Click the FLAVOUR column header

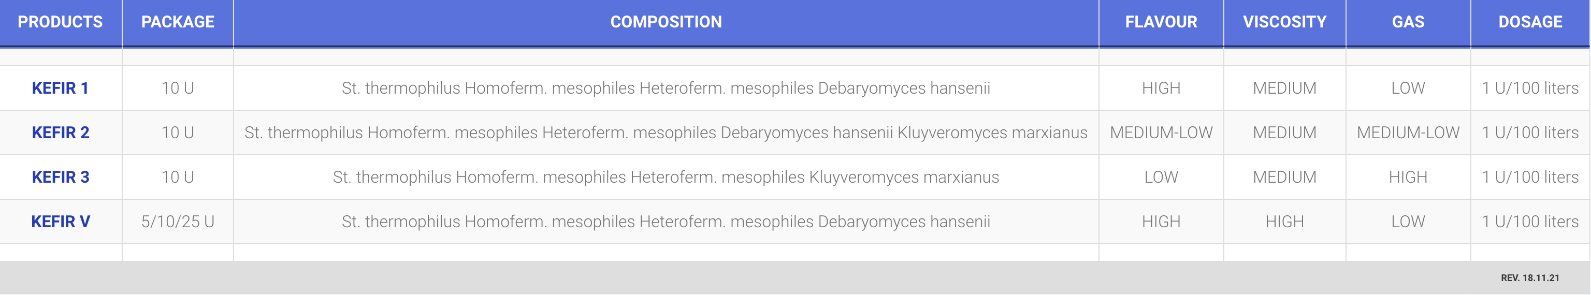(1161, 22)
